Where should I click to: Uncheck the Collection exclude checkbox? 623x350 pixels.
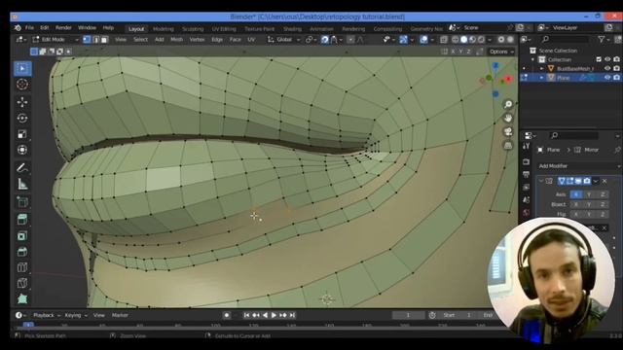coord(599,59)
